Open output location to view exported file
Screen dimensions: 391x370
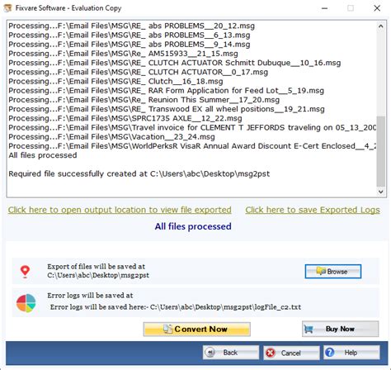coord(120,210)
